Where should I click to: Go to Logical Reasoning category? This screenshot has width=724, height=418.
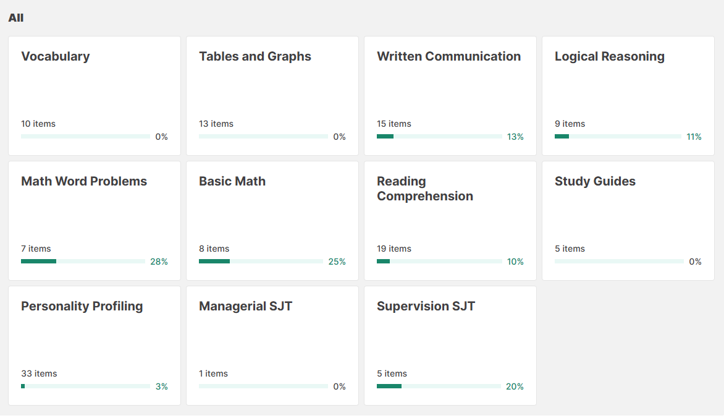click(609, 56)
